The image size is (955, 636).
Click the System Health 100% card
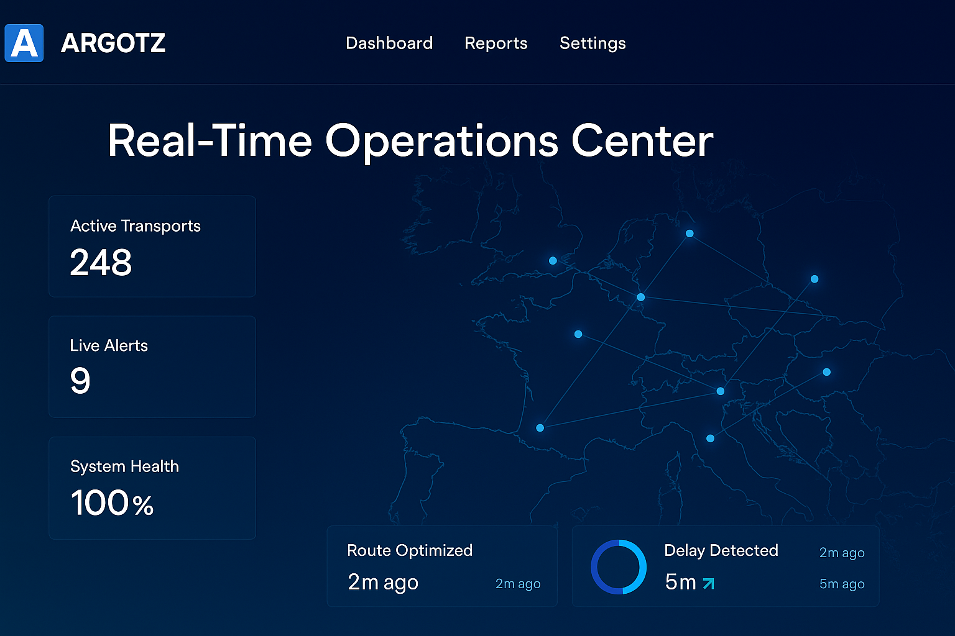coord(152,488)
